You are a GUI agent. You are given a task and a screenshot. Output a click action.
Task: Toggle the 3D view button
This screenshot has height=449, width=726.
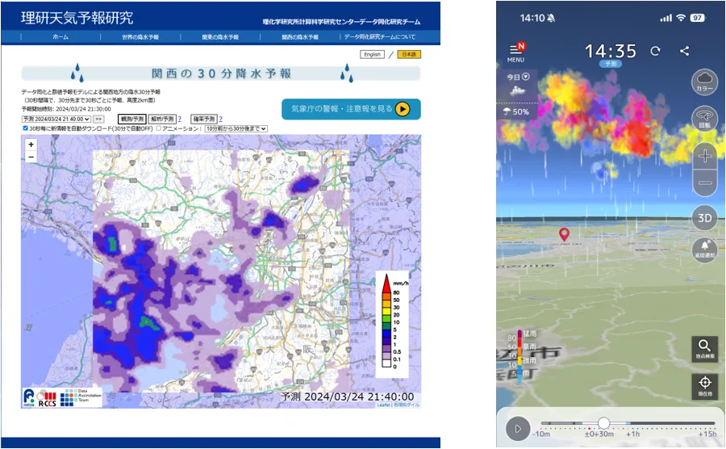pyautogui.click(x=704, y=218)
